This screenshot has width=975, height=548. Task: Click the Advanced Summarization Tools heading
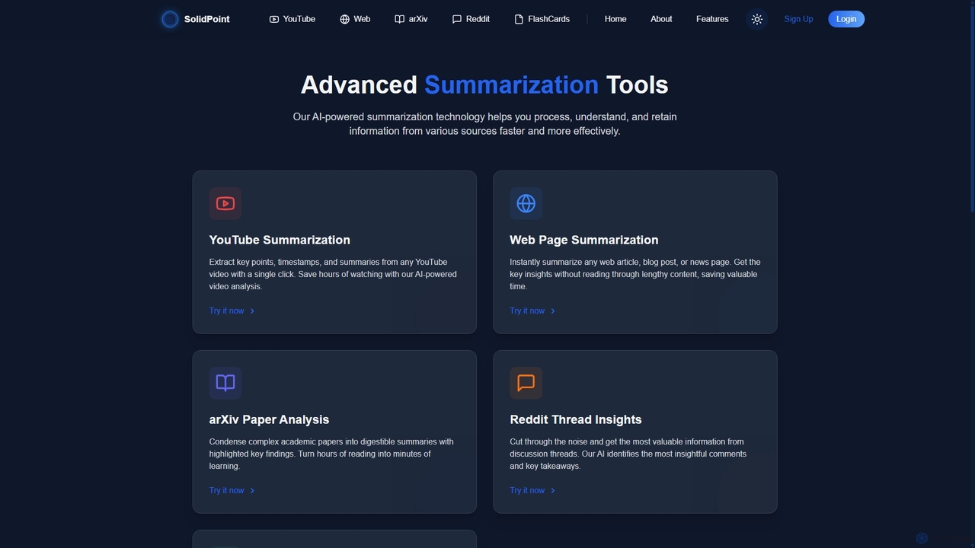(x=484, y=84)
